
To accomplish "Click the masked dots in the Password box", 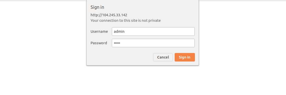I will pyautogui.click(x=117, y=43).
